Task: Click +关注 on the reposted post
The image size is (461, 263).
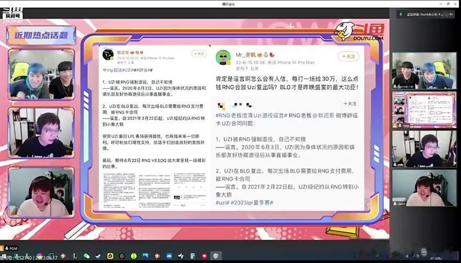Action: tap(350, 103)
